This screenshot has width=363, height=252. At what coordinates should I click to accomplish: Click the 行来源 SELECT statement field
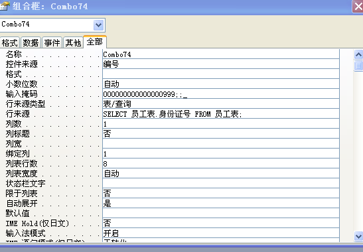point(221,114)
